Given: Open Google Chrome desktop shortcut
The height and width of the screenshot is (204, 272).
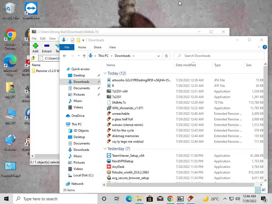Looking at the screenshot, I should coord(10,39).
